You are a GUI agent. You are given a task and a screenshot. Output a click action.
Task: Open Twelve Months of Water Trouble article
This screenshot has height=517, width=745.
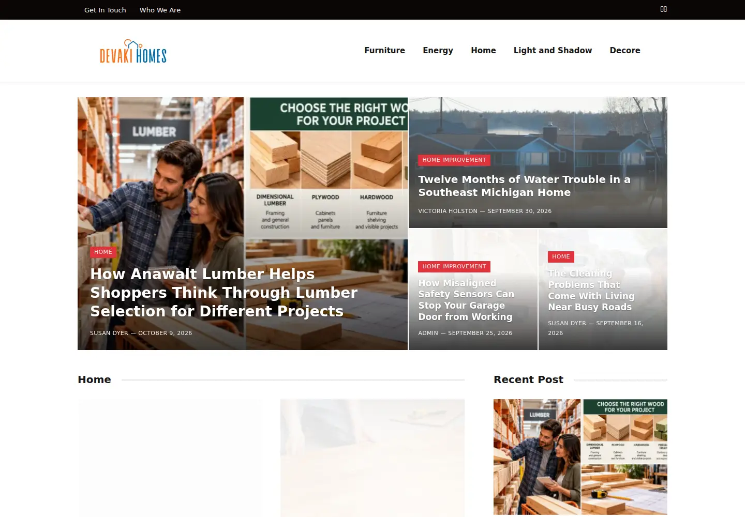(524, 186)
